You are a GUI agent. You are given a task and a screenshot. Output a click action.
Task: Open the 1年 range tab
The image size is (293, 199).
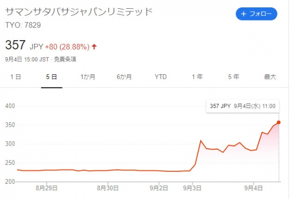tap(197, 77)
